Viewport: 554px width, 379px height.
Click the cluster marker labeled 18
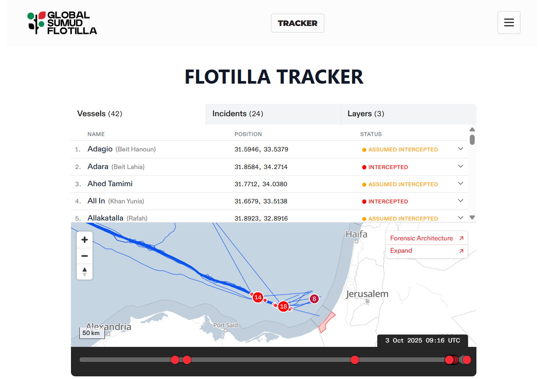[x=283, y=306]
